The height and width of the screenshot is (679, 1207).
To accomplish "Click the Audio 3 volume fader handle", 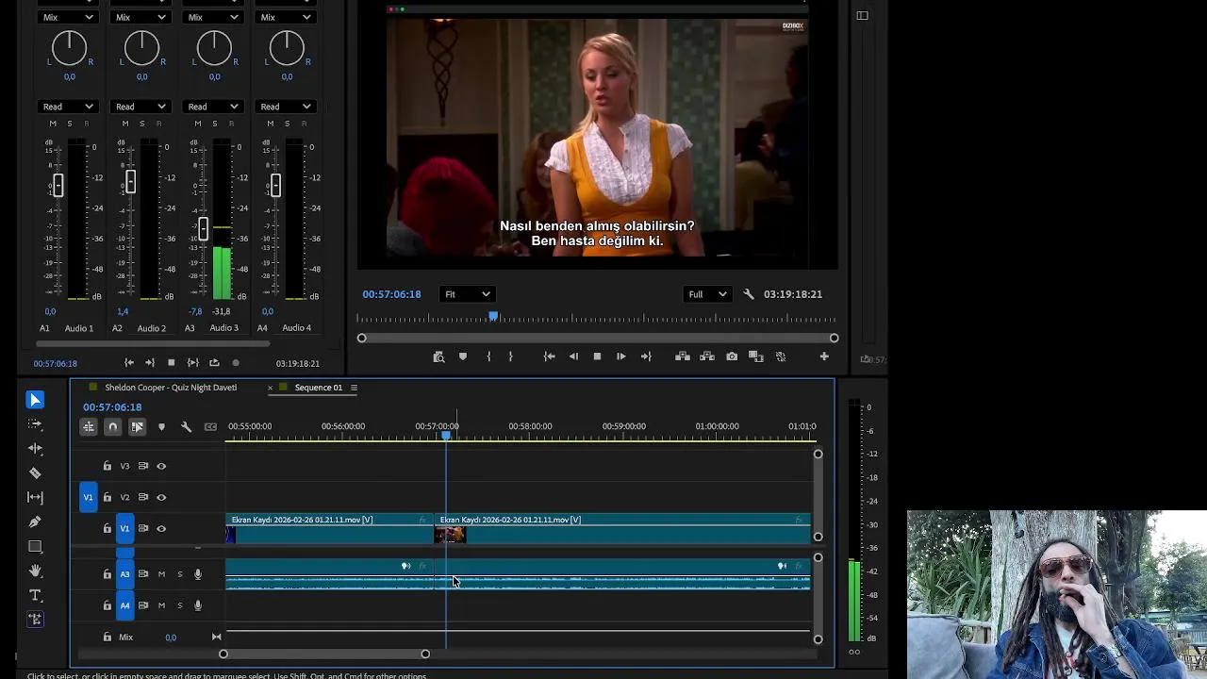I will tap(203, 227).
